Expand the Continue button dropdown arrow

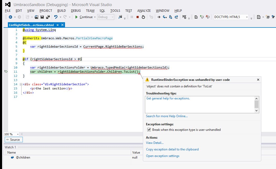(x=95, y=17)
